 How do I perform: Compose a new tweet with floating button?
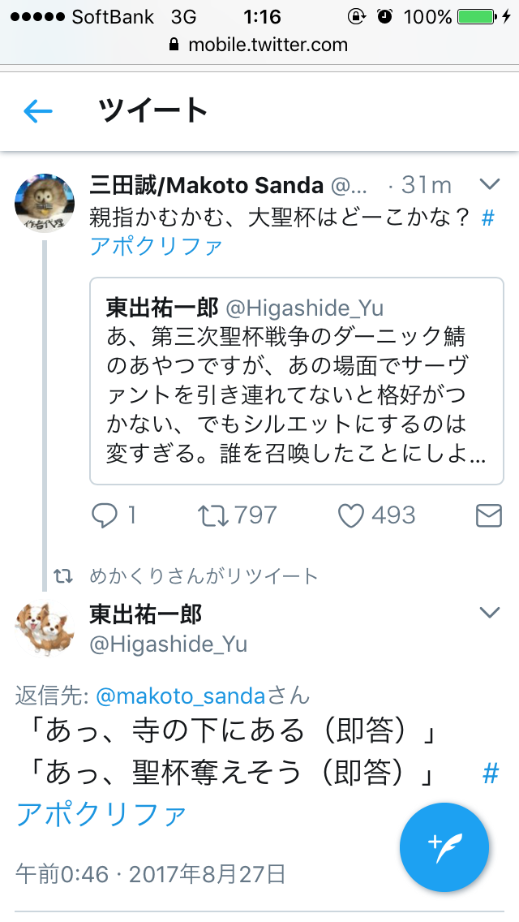click(444, 848)
